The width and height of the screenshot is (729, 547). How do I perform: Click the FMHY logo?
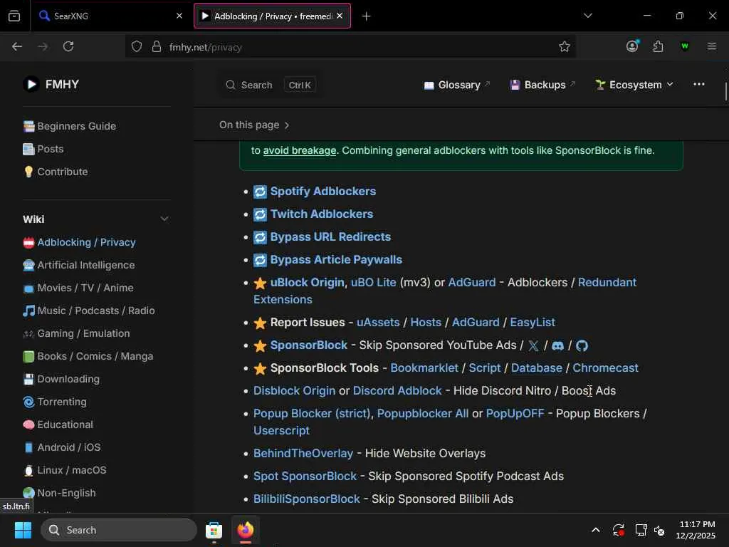tap(51, 84)
